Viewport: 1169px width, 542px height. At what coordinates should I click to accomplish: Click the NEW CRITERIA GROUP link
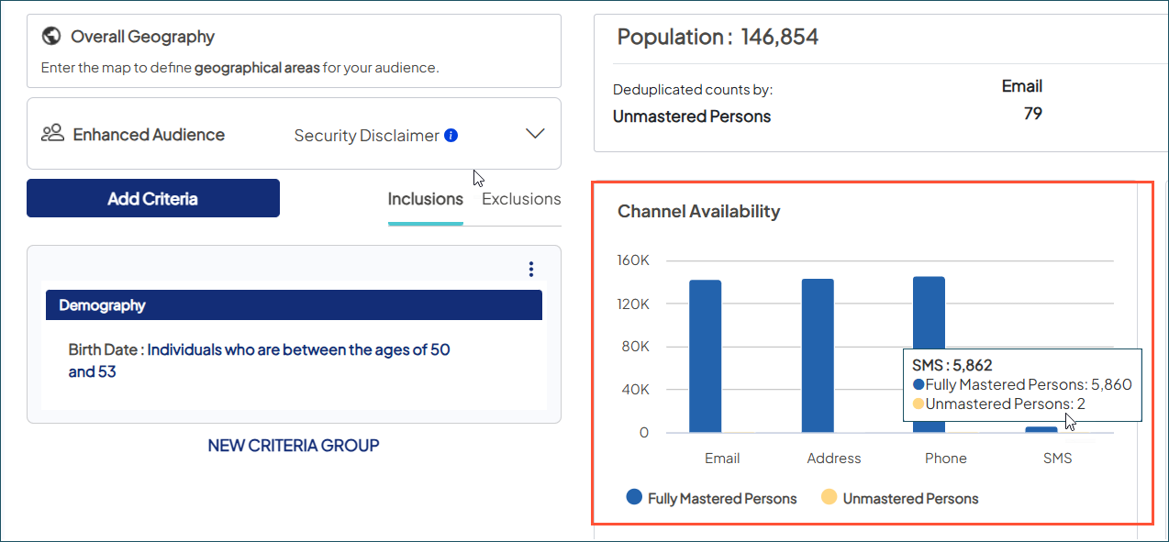click(x=293, y=445)
